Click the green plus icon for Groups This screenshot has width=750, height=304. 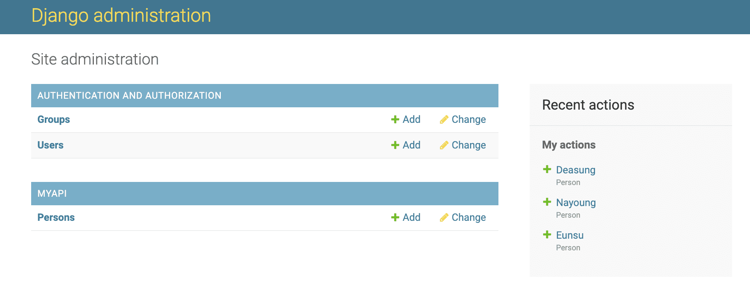pyautogui.click(x=395, y=119)
